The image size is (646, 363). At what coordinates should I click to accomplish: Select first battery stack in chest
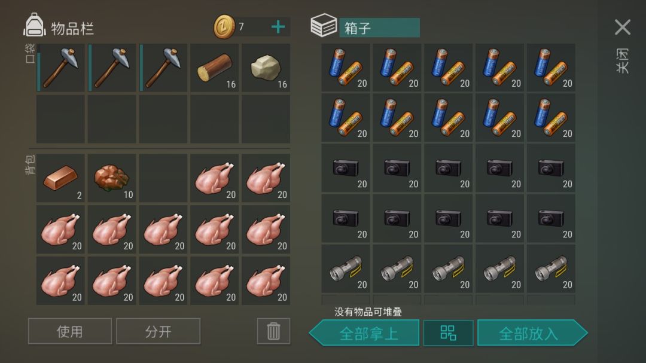coord(345,68)
